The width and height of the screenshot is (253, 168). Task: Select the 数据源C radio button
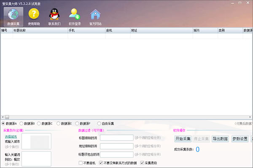click(x=39, y=123)
